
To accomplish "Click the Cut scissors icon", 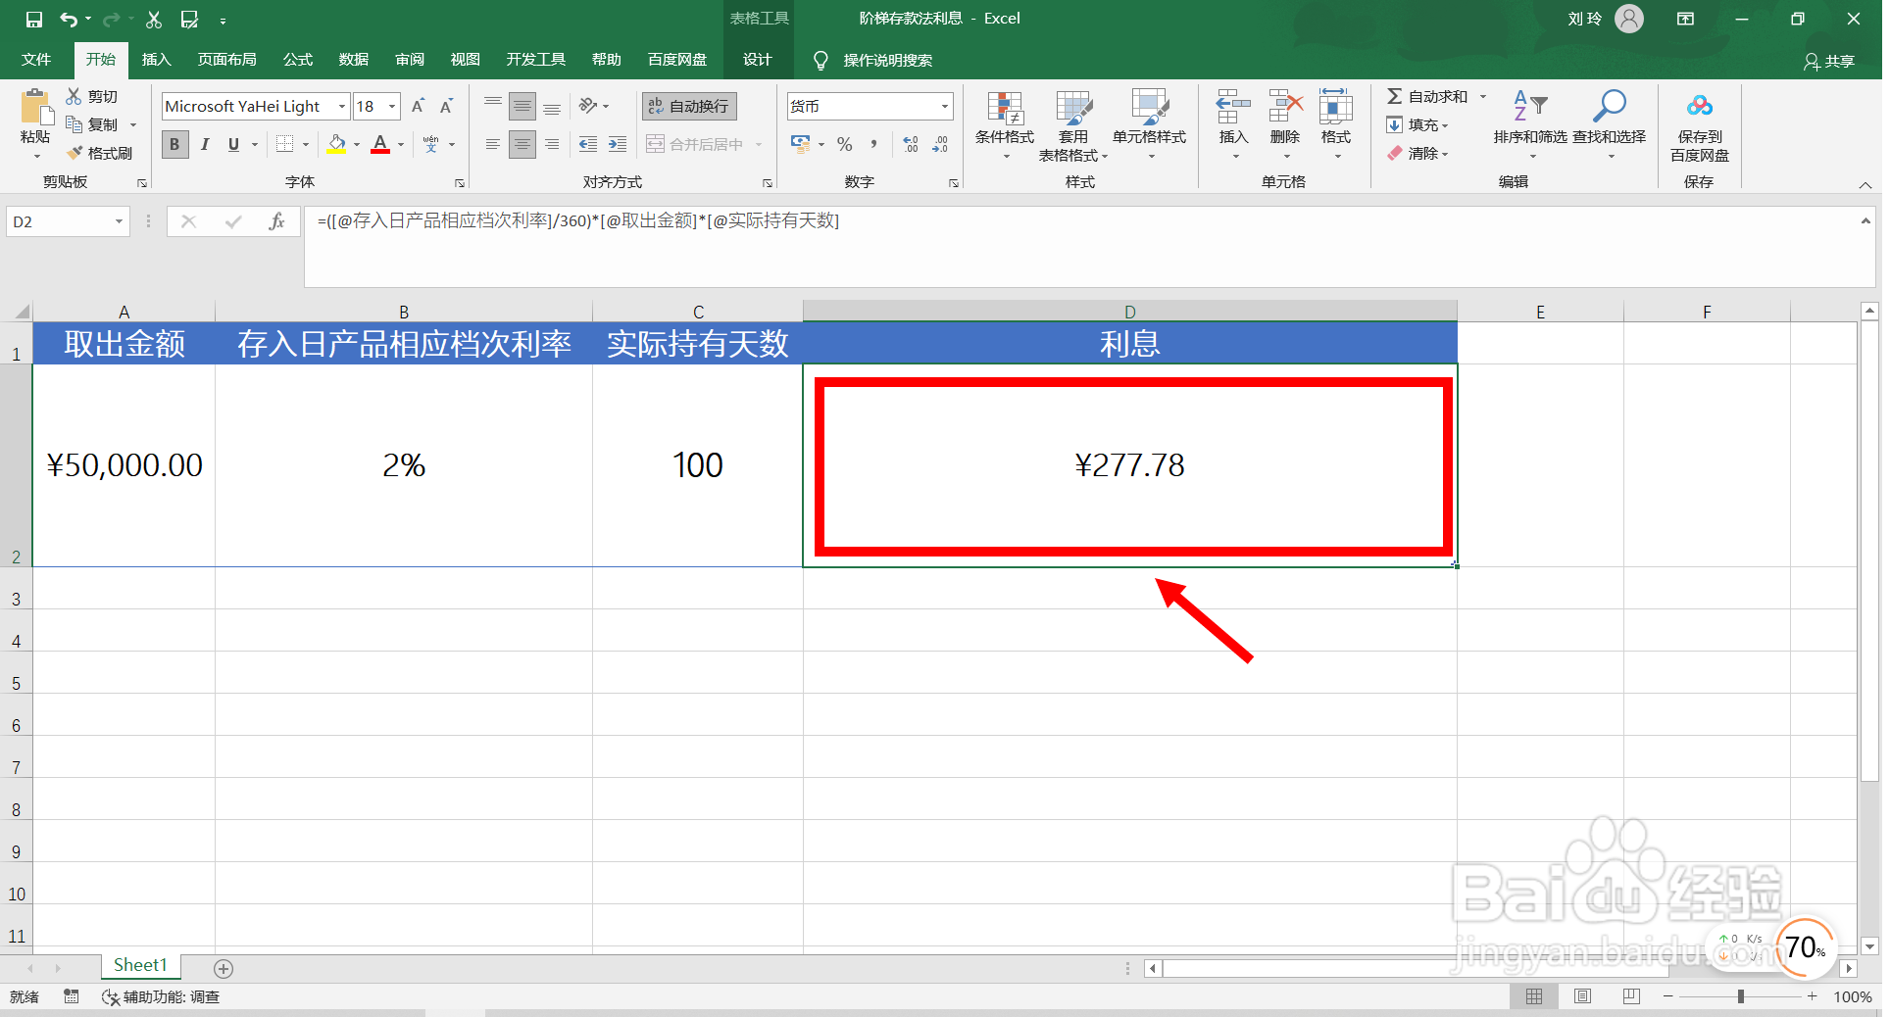I will [74, 96].
